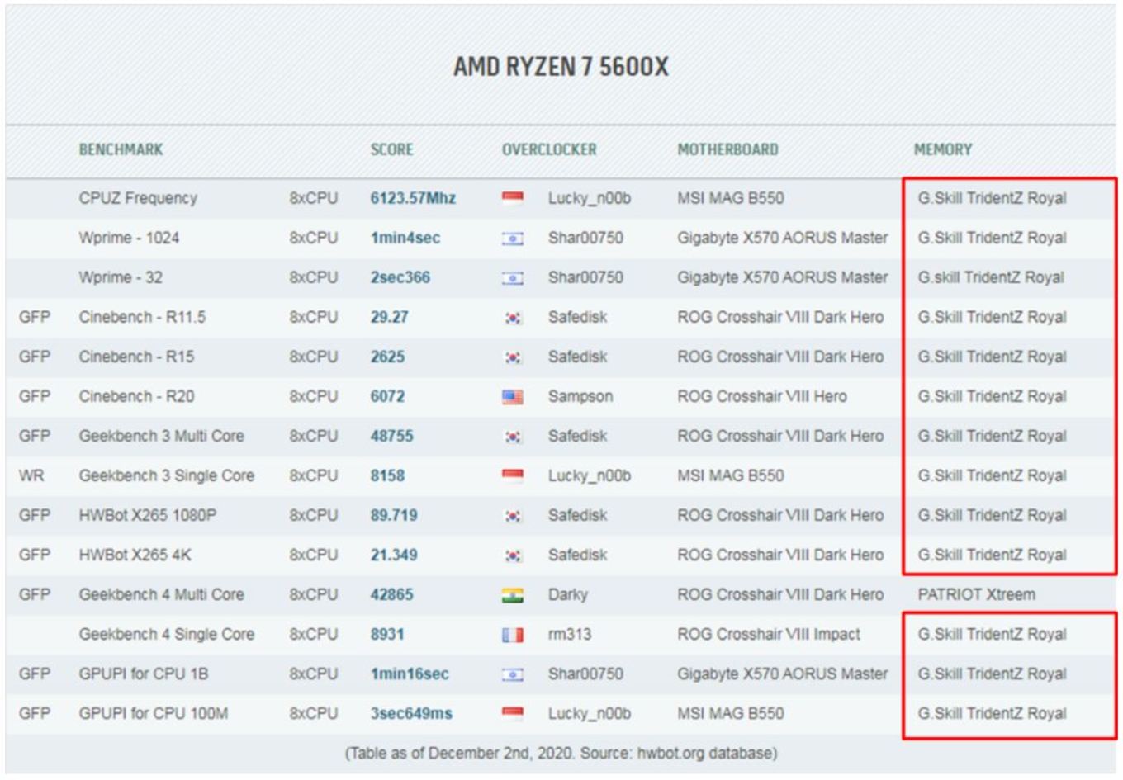The height and width of the screenshot is (780, 1123).
Task: Click the Israel flag in the Wprime - 1024 row
Action: coord(513,238)
